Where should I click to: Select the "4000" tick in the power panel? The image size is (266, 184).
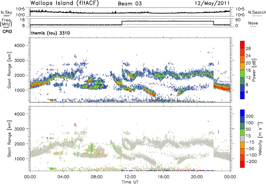(20, 46)
